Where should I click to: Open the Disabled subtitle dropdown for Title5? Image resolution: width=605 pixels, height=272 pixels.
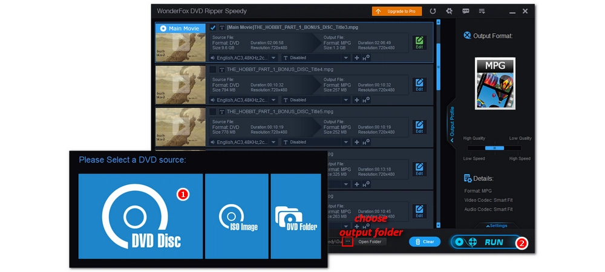(x=315, y=142)
